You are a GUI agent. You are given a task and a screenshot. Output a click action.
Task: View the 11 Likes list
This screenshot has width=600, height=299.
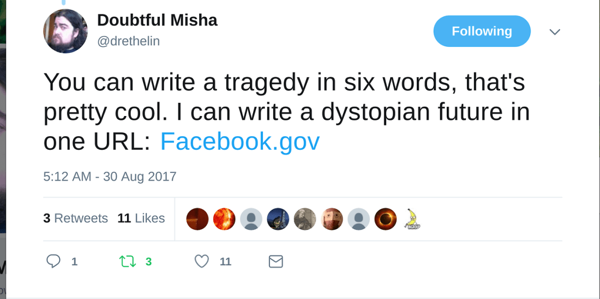point(141,218)
